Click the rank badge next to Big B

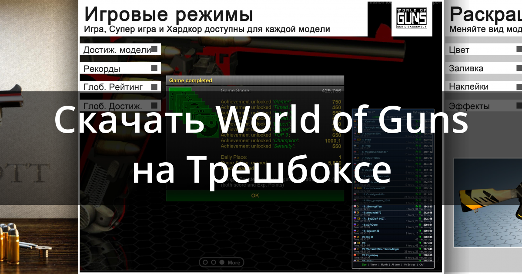click(x=358, y=237)
